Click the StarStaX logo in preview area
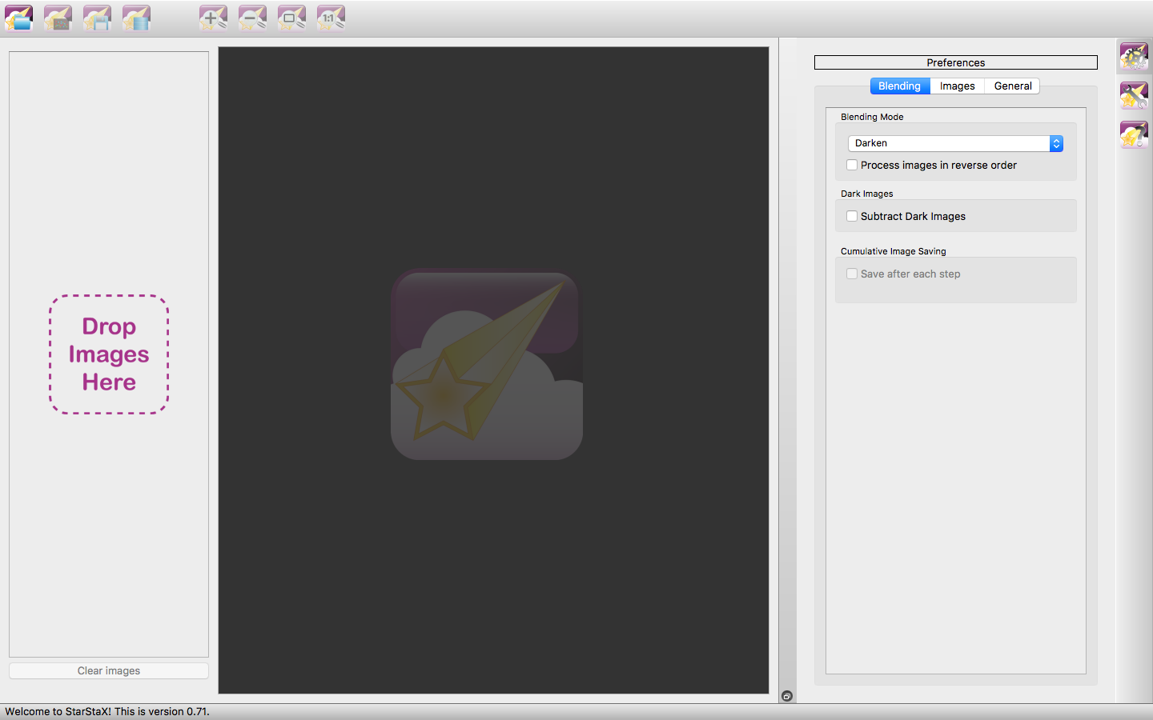The width and height of the screenshot is (1153, 720). click(487, 364)
